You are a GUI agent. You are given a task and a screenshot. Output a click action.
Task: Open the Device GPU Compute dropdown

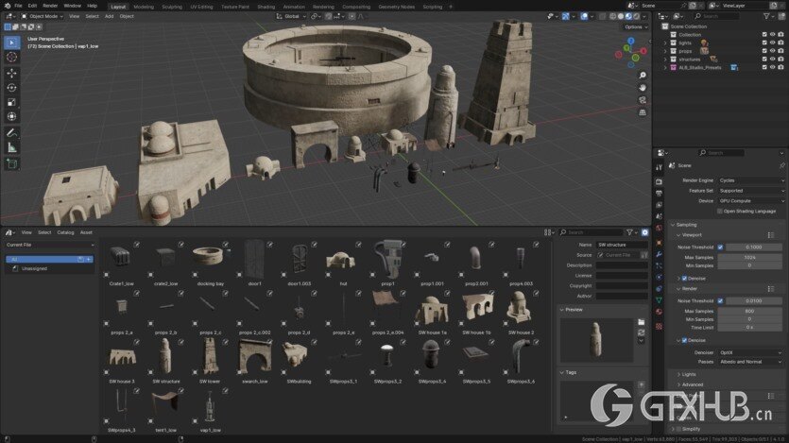tap(751, 200)
